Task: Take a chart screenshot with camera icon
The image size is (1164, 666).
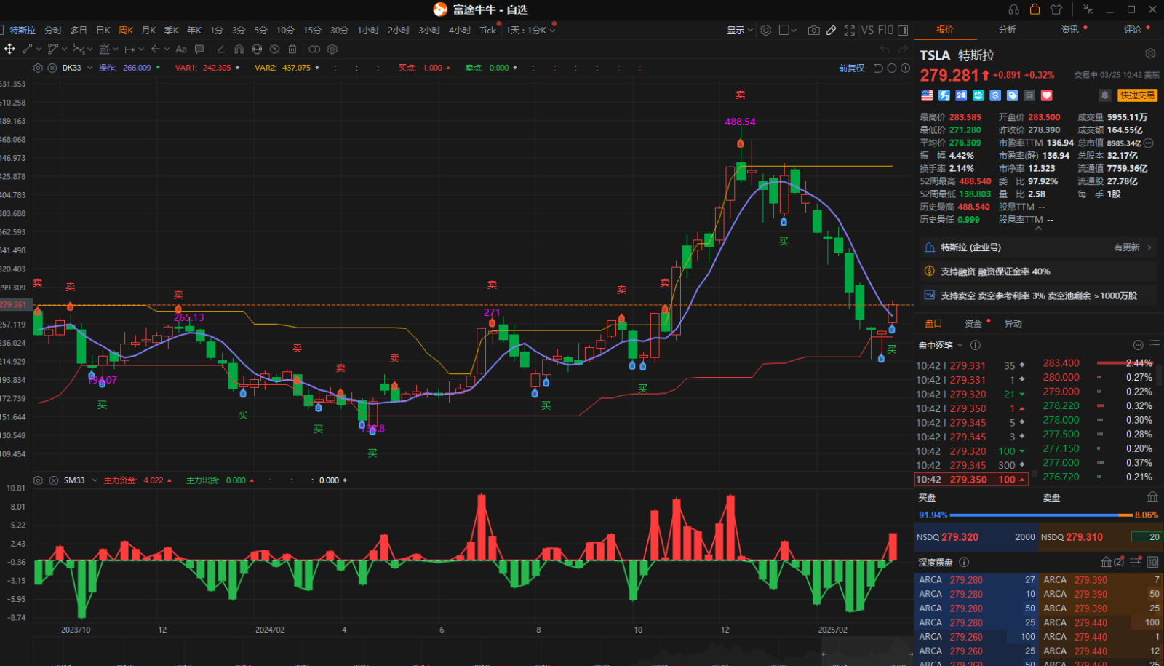Action: (x=814, y=30)
